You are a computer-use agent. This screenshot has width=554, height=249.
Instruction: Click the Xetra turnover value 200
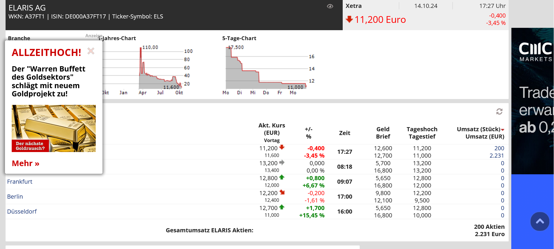[x=499, y=148]
